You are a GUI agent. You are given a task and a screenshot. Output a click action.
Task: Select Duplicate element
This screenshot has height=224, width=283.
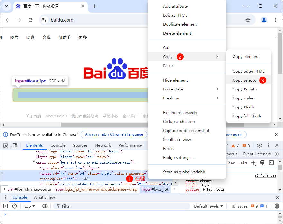point(180,24)
